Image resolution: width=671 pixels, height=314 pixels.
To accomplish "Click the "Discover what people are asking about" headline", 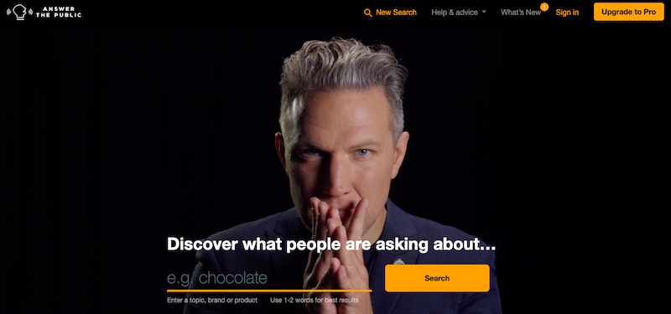I will pos(331,245).
